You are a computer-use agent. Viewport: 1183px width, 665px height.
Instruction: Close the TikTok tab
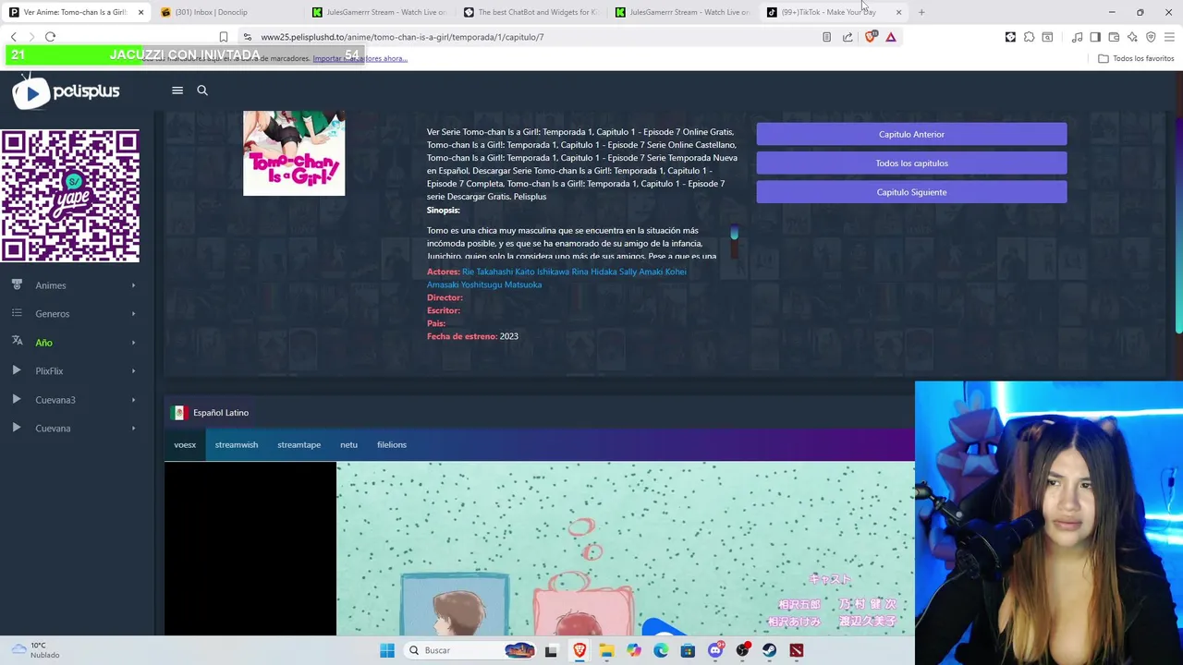(898, 12)
